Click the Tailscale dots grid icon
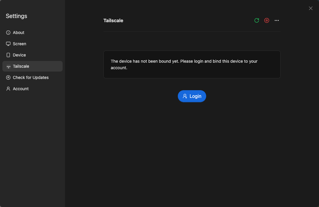 (x=8, y=67)
